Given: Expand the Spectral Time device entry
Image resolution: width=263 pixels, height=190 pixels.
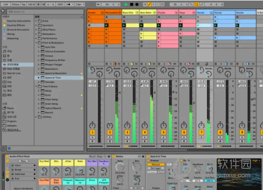Looking at the screenshot, I should [39, 78].
